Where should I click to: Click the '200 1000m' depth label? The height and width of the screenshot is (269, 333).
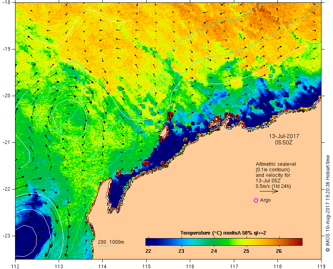(x=111, y=242)
